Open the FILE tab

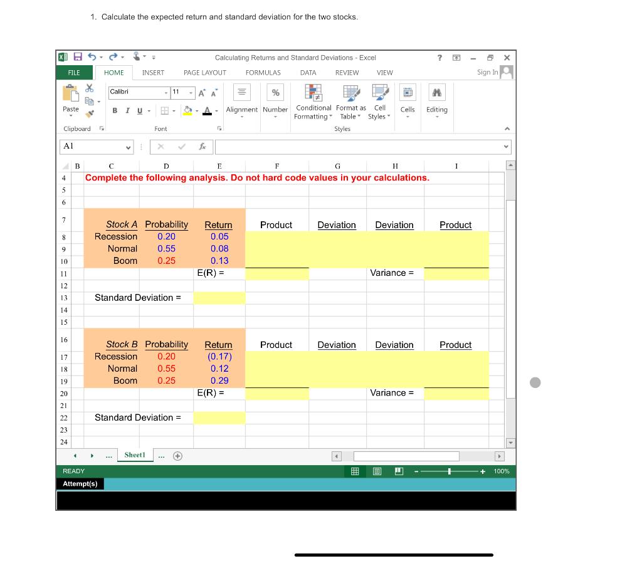[x=74, y=73]
